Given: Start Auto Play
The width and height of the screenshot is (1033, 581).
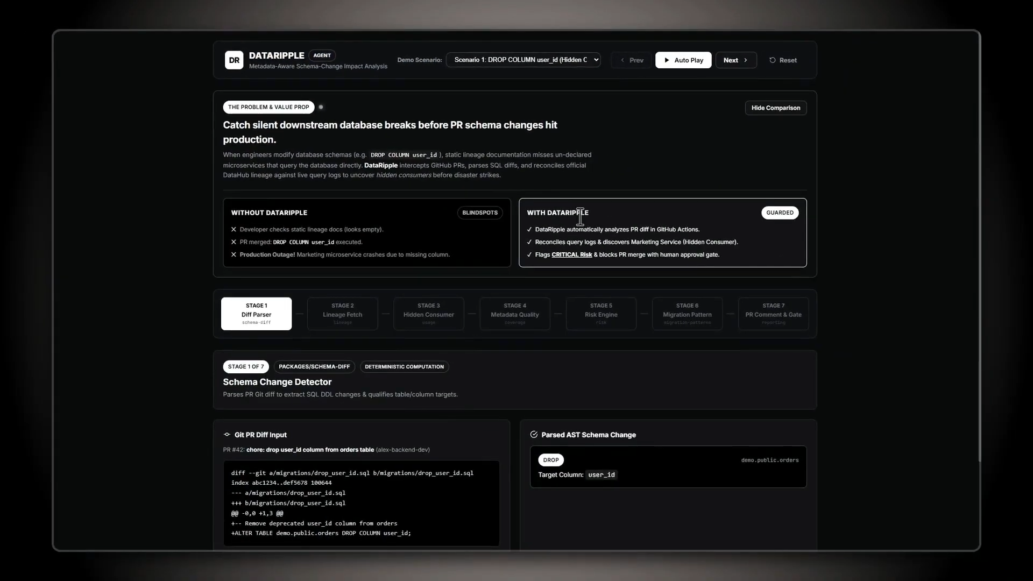Looking at the screenshot, I should [683, 60].
